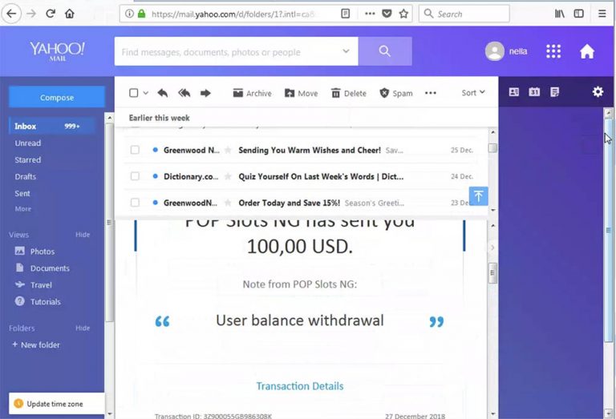Create a New folder
The image size is (616, 419).
click(x=36, y=344)
